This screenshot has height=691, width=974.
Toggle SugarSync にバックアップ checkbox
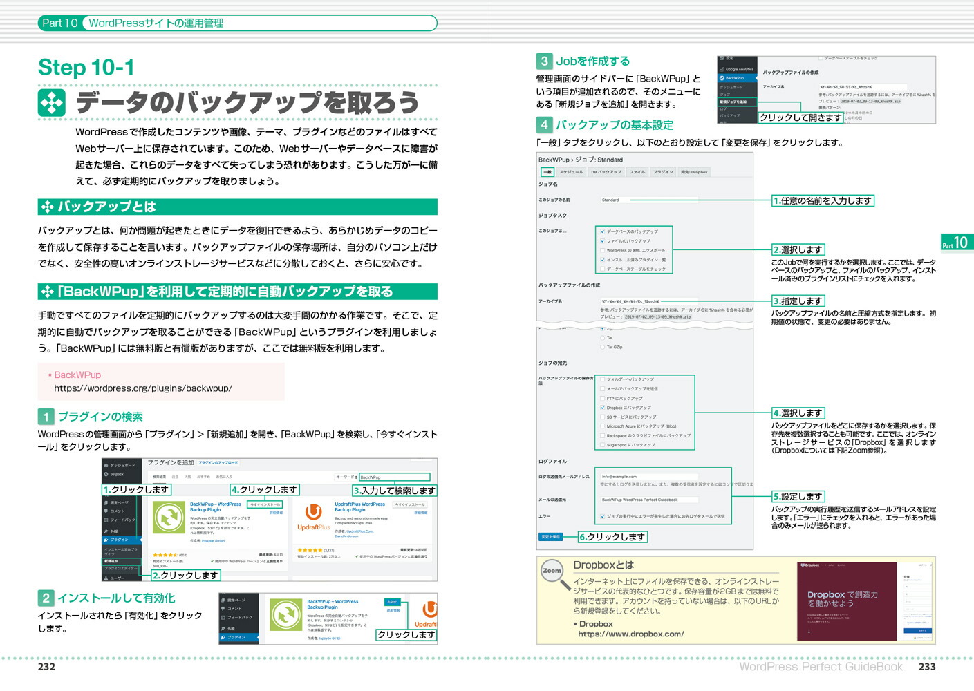pyautogui.click(x=603, y=445)
